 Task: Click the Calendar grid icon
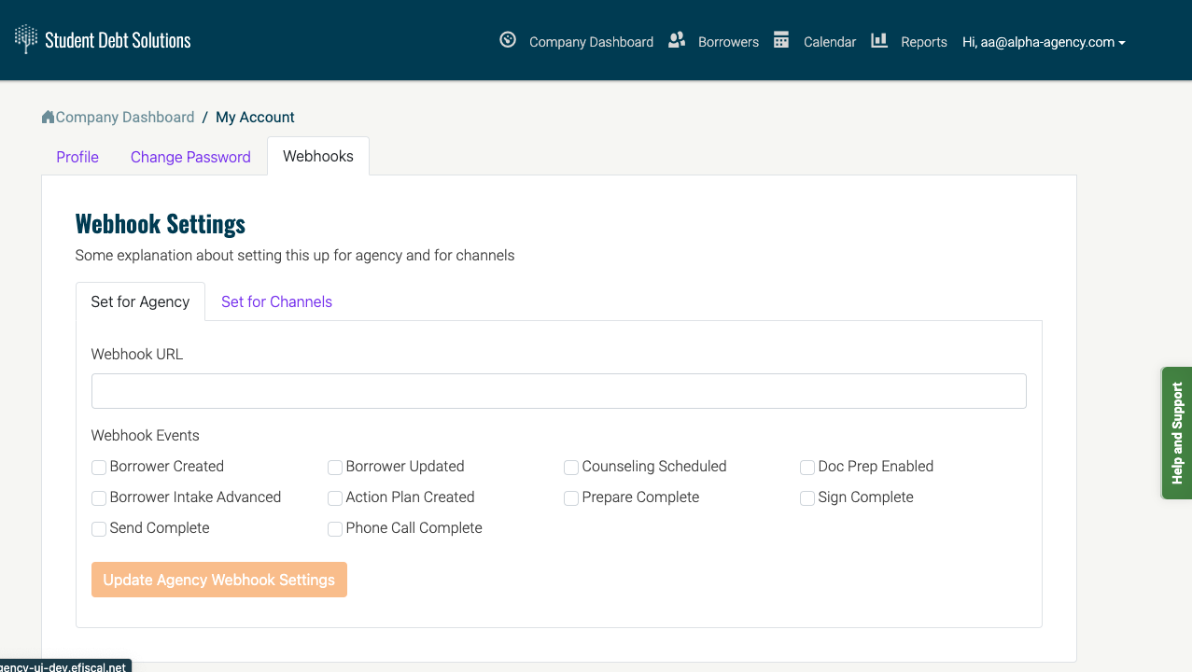click(x=781, y=40)
